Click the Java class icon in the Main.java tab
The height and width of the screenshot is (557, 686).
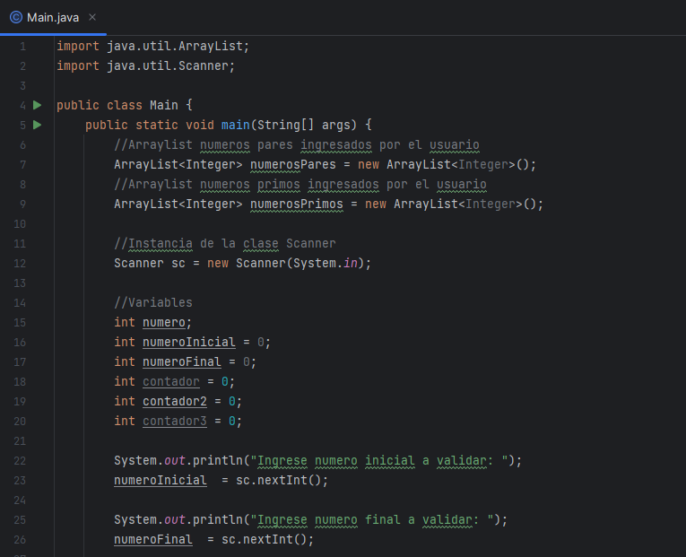coord(15,17)
